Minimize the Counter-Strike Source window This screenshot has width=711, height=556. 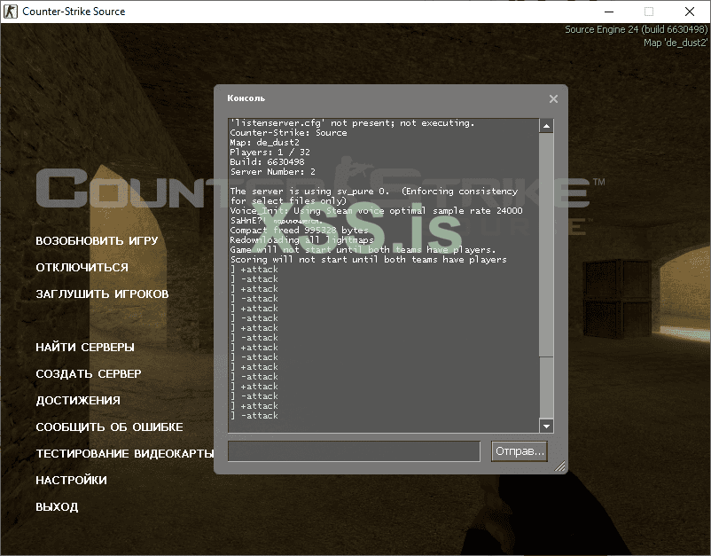pos(608,12)
